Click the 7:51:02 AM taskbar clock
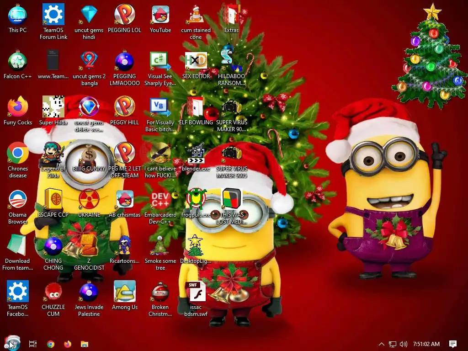The height and width of the screenshot is (351, 468). coord(426,344)
